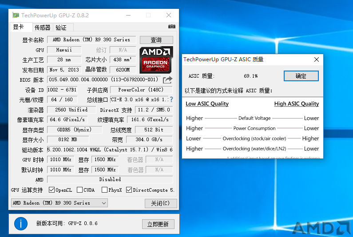Toggle the OpenCL checkbox
Viewport: 353px width, 237px height.
click(x=52, y=190)
